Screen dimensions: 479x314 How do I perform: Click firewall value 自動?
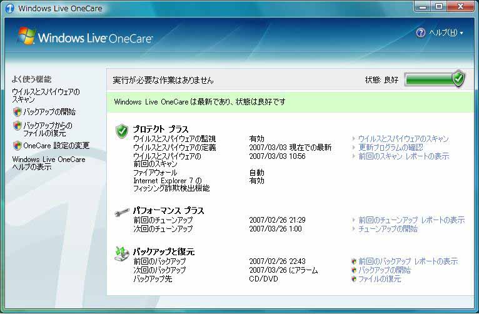coord(256,173)
